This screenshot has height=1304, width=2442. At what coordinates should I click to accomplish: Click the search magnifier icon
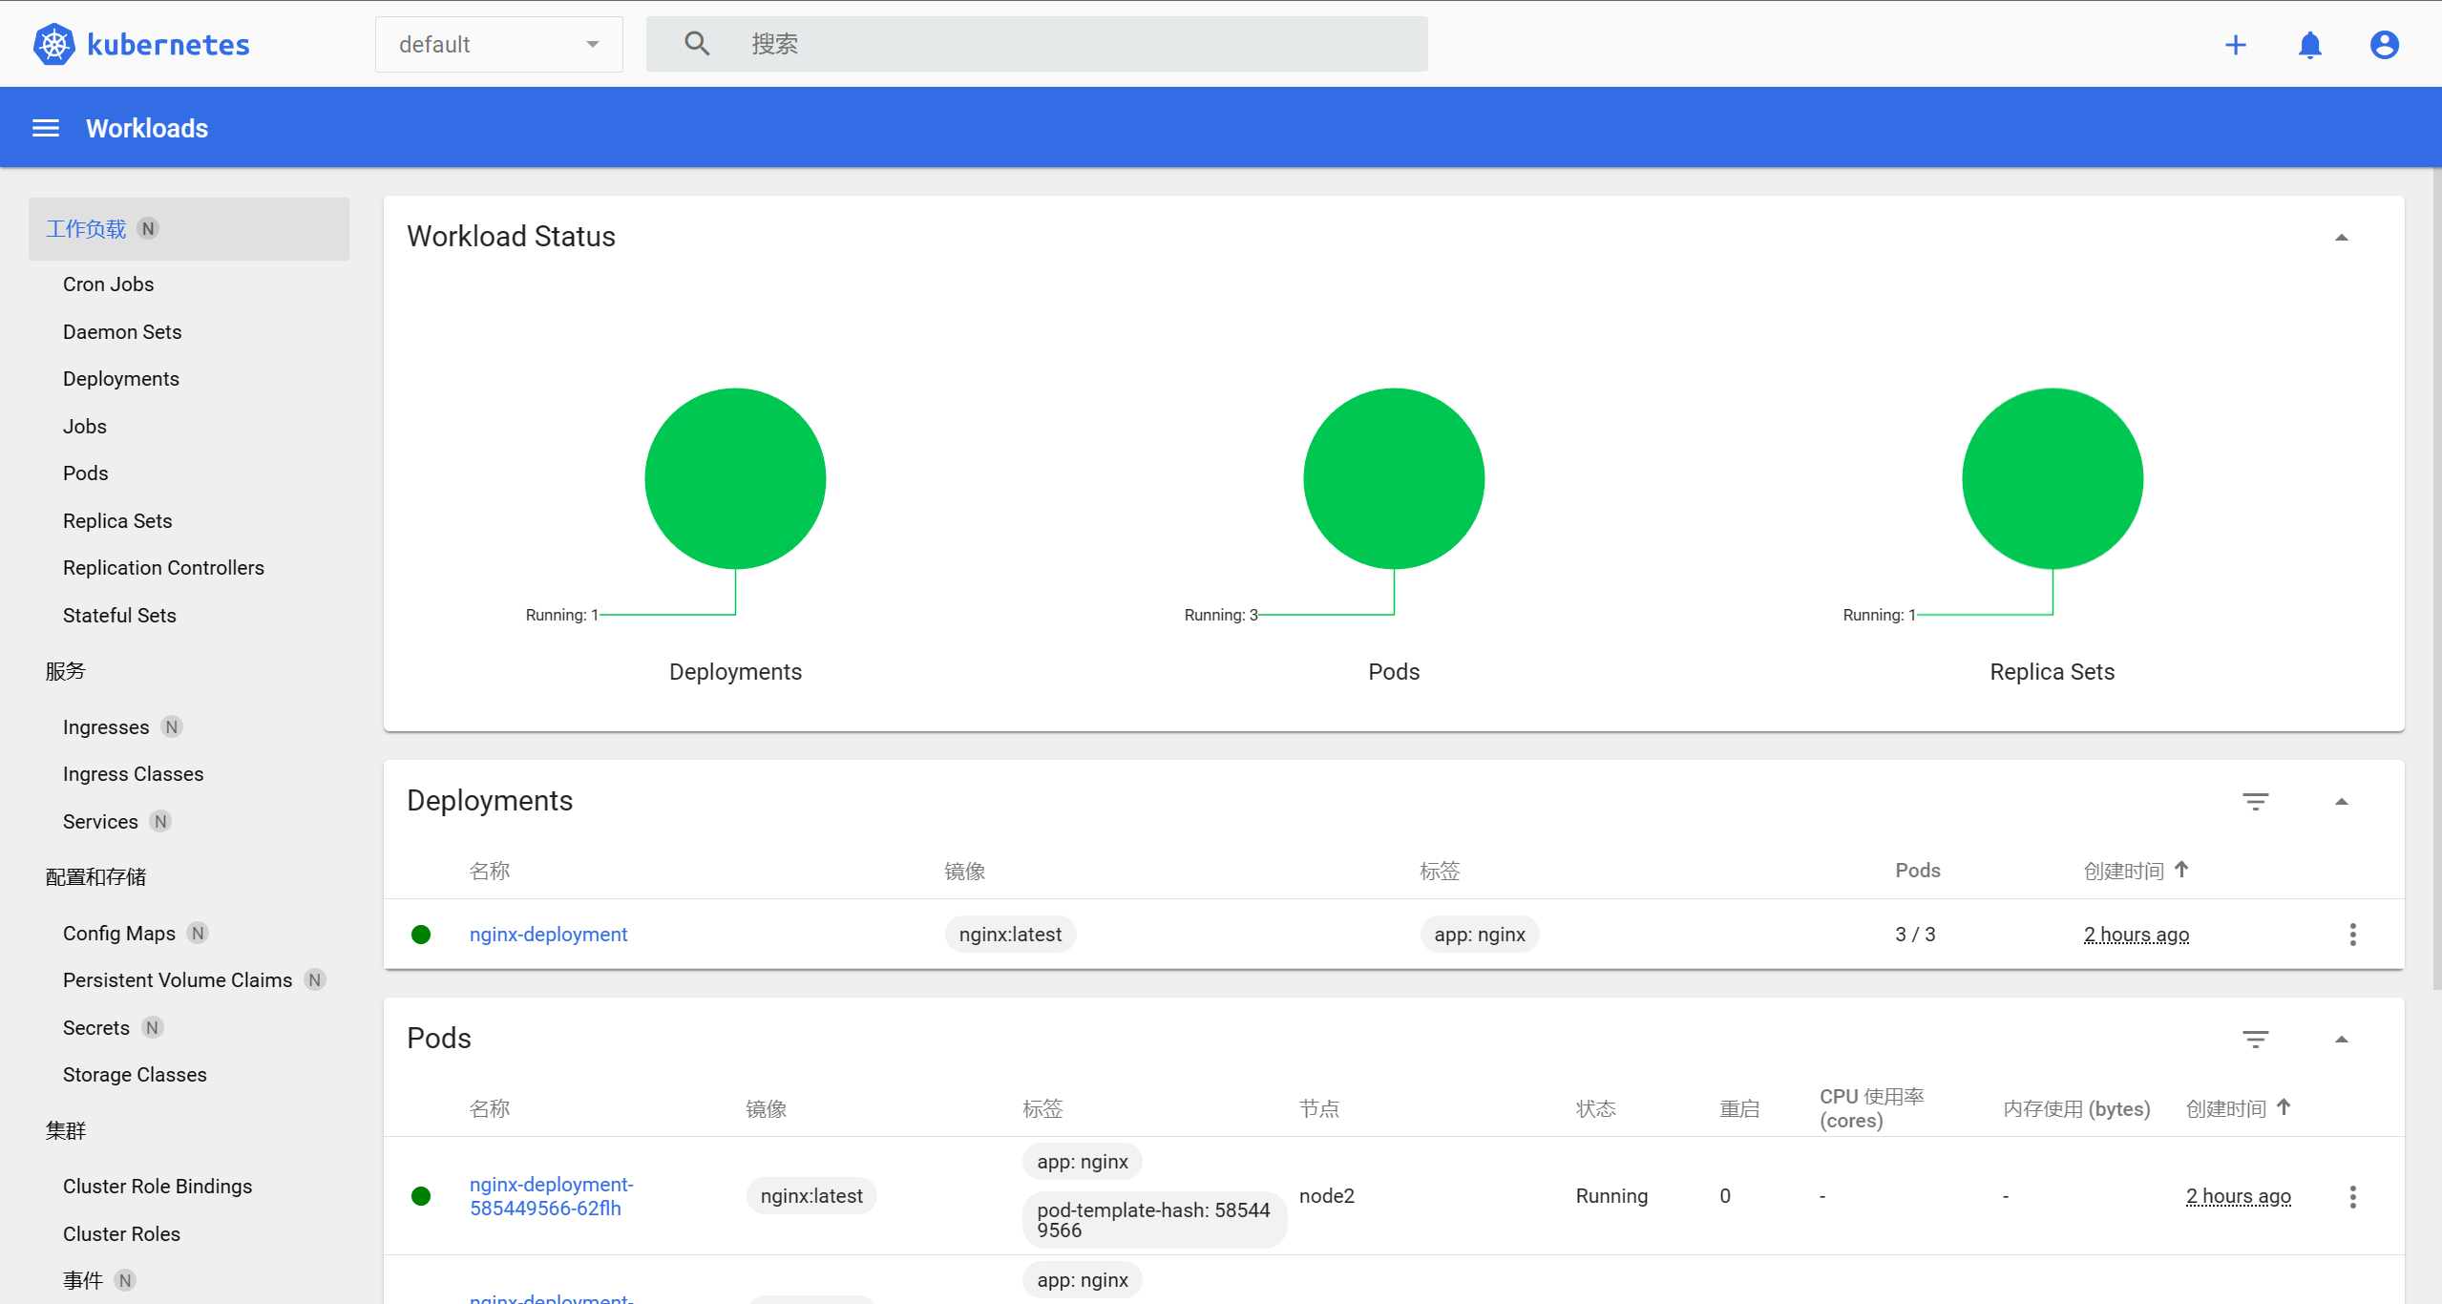coord(696,43)
